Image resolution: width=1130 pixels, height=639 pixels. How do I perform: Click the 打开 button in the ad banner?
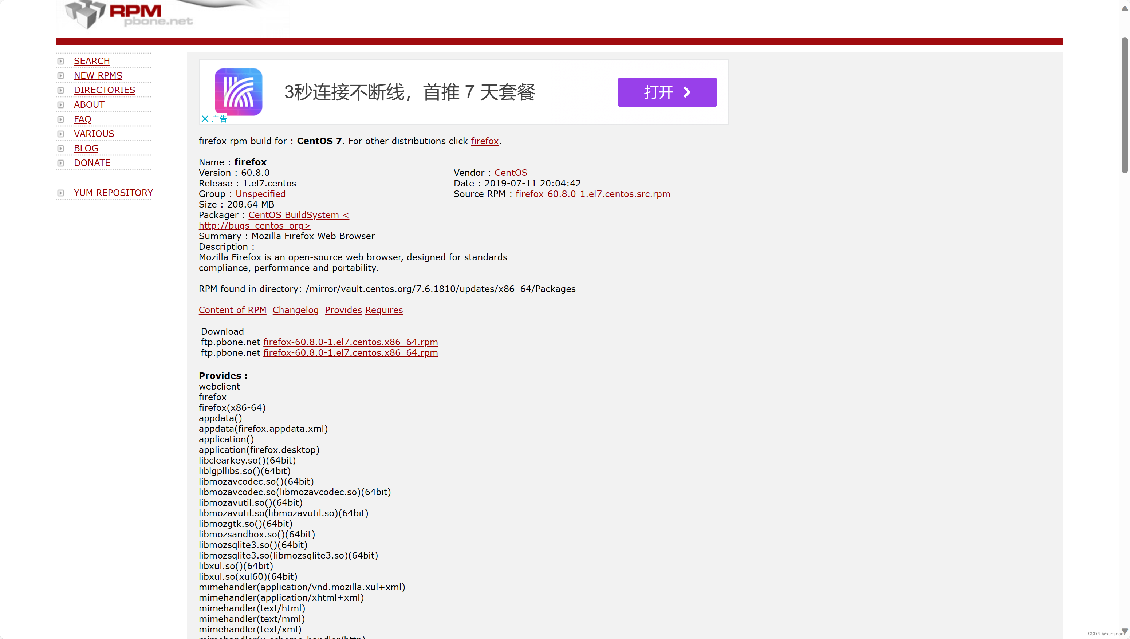coord(666,92)
